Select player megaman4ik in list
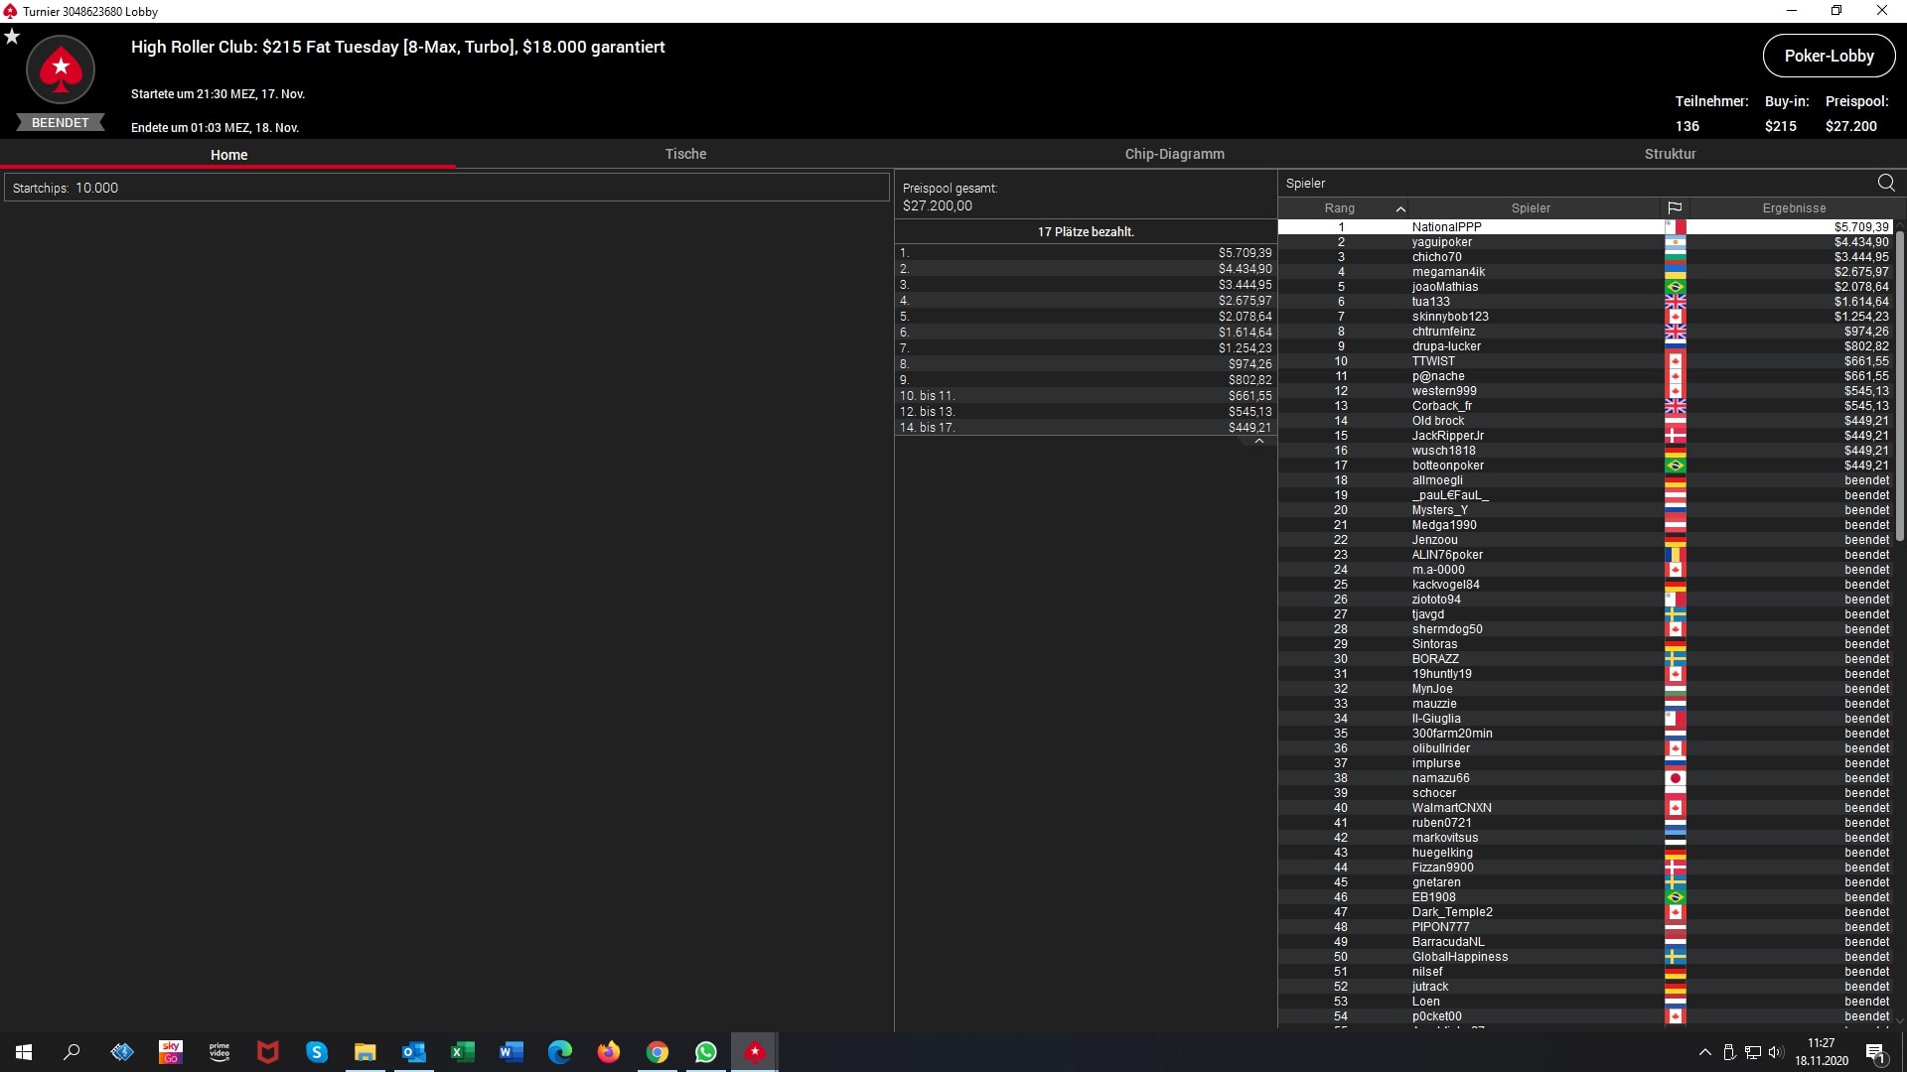This screenshot has width=1907, height=1072. (x=1585, y=272)
